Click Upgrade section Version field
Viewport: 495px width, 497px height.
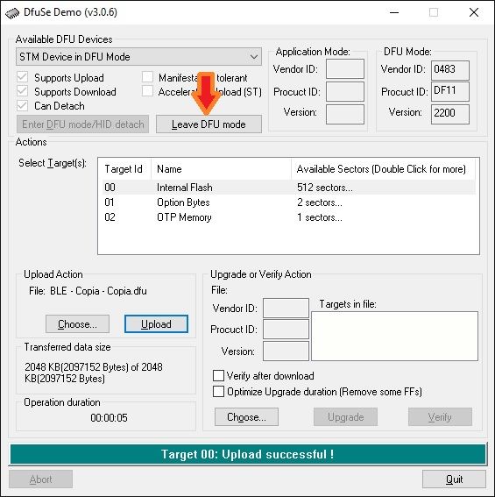coord(286,351)
